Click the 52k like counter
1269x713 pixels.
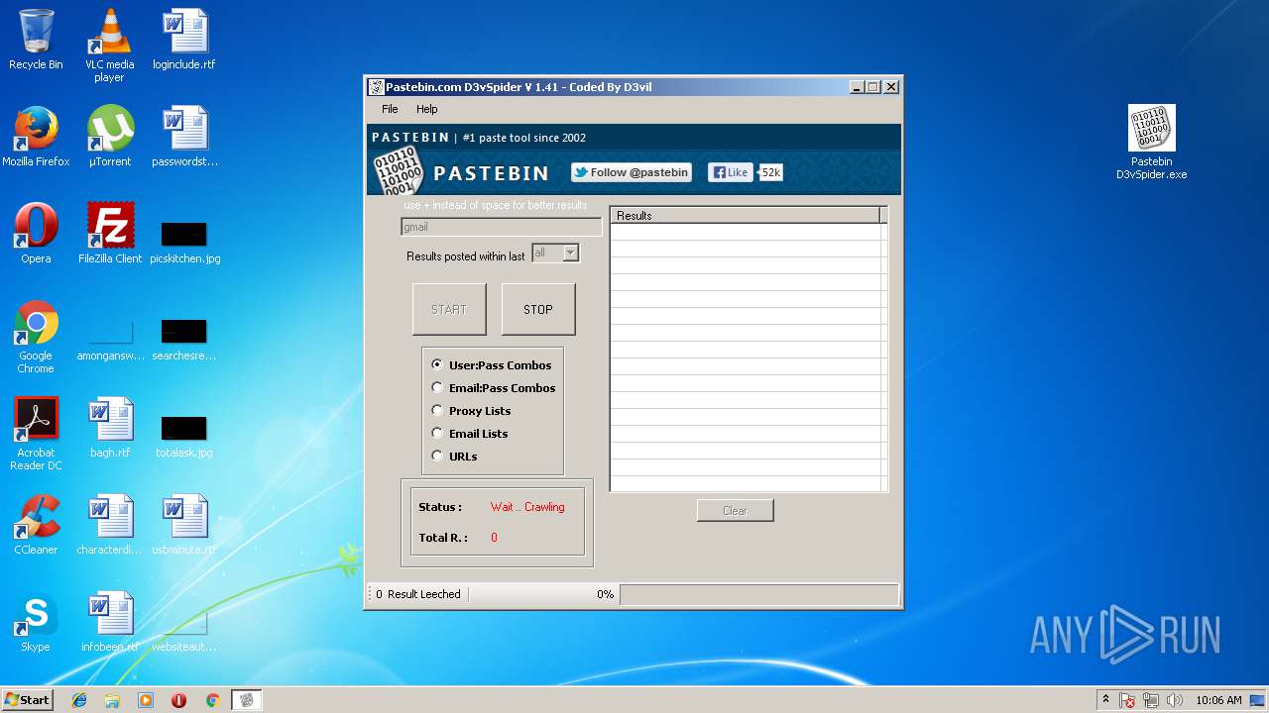point(770,172)
